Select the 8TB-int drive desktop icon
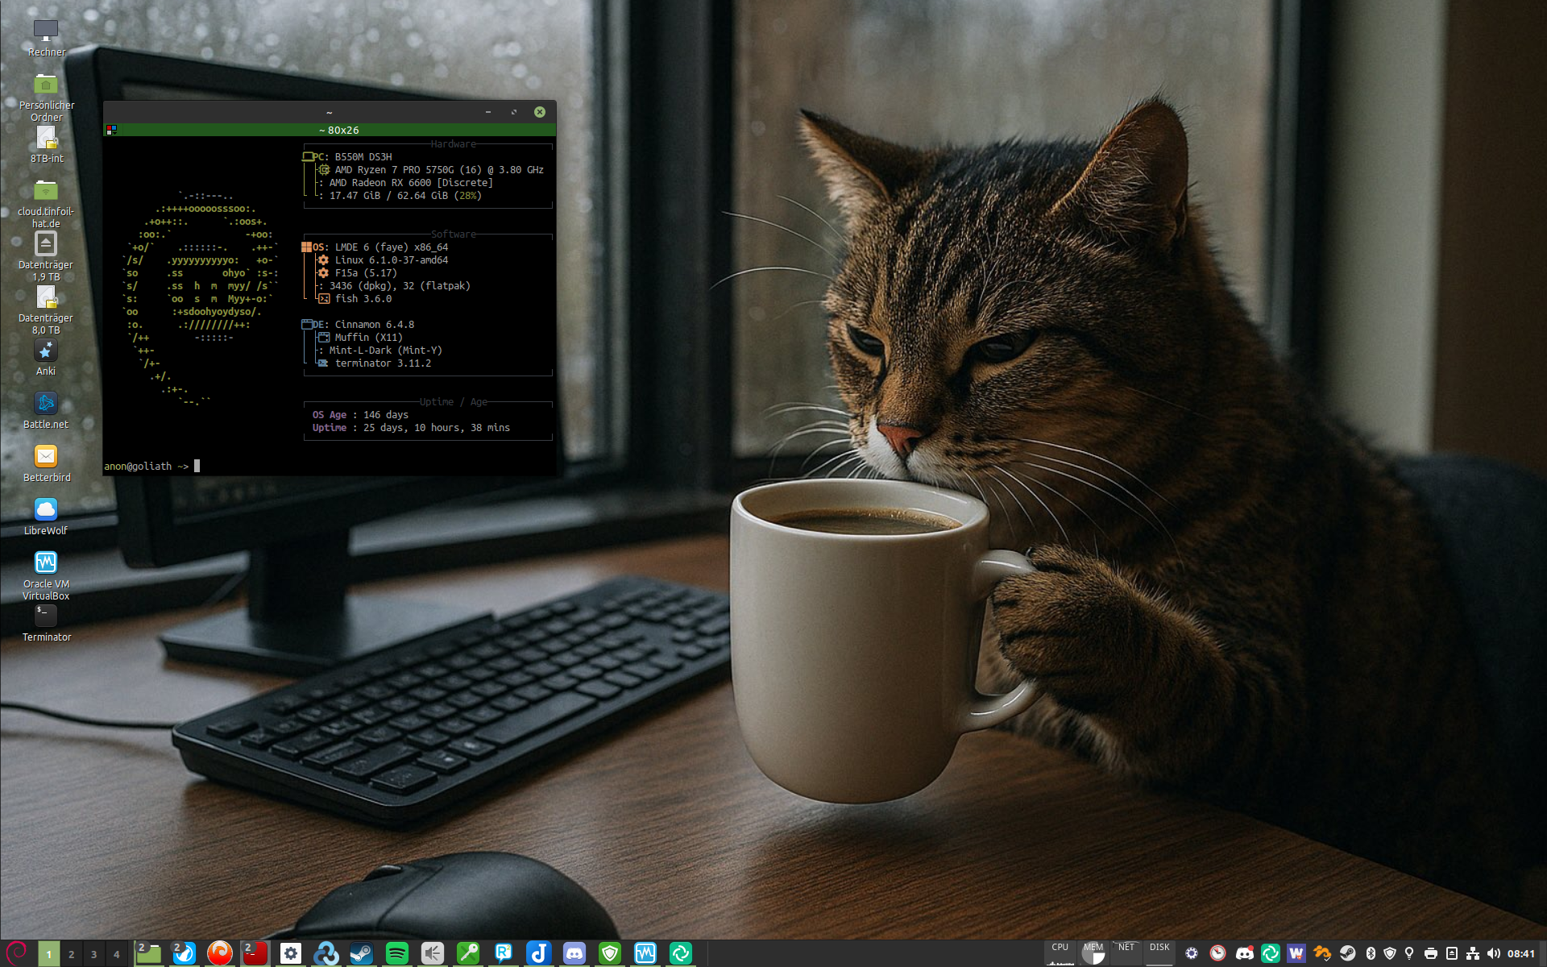Viewport: 1547px width, 967px height. coord(46,144)
